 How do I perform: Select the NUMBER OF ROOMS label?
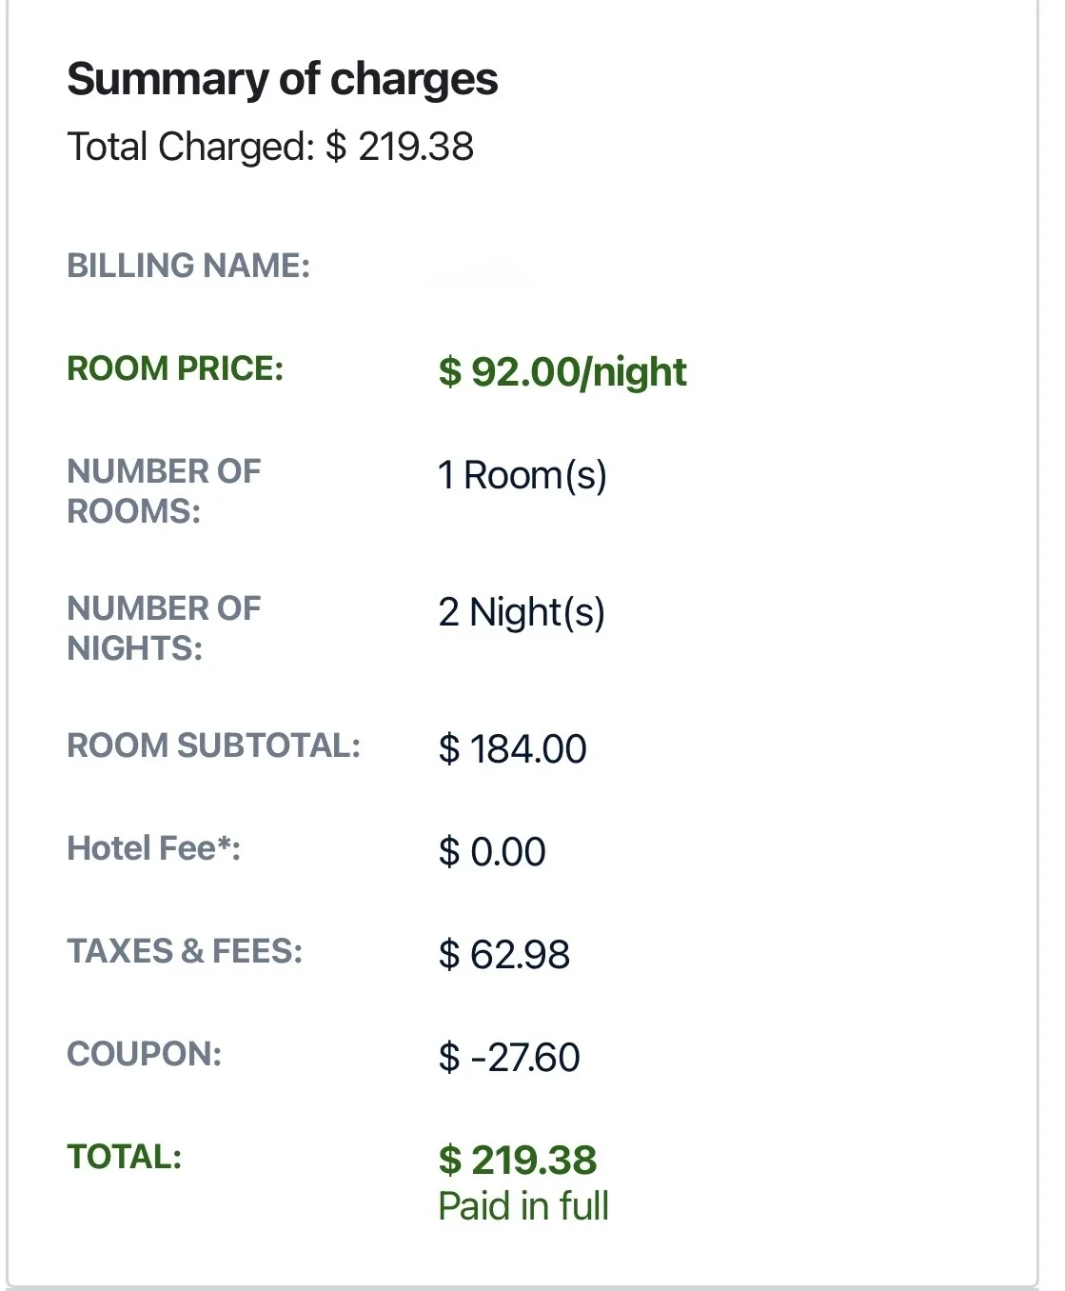164,491
